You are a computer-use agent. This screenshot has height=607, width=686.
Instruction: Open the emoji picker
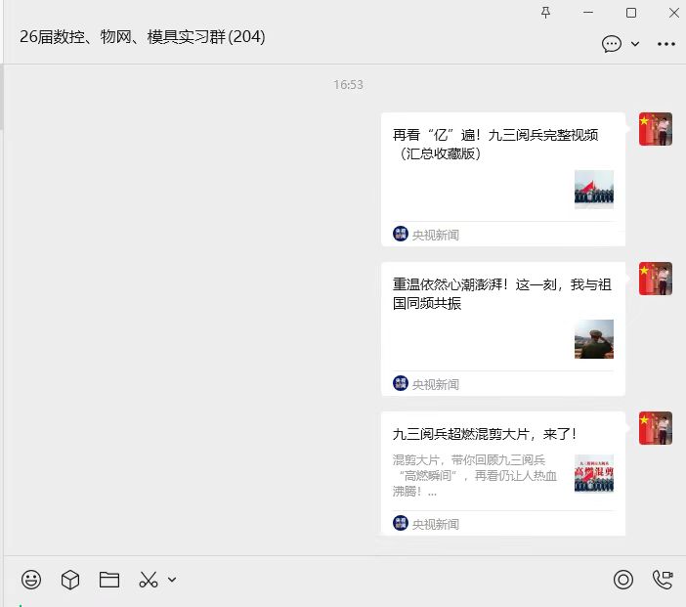pyautogui.click(x=31, y=580)
